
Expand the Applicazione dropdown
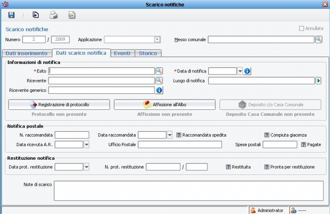pos(157,40)
